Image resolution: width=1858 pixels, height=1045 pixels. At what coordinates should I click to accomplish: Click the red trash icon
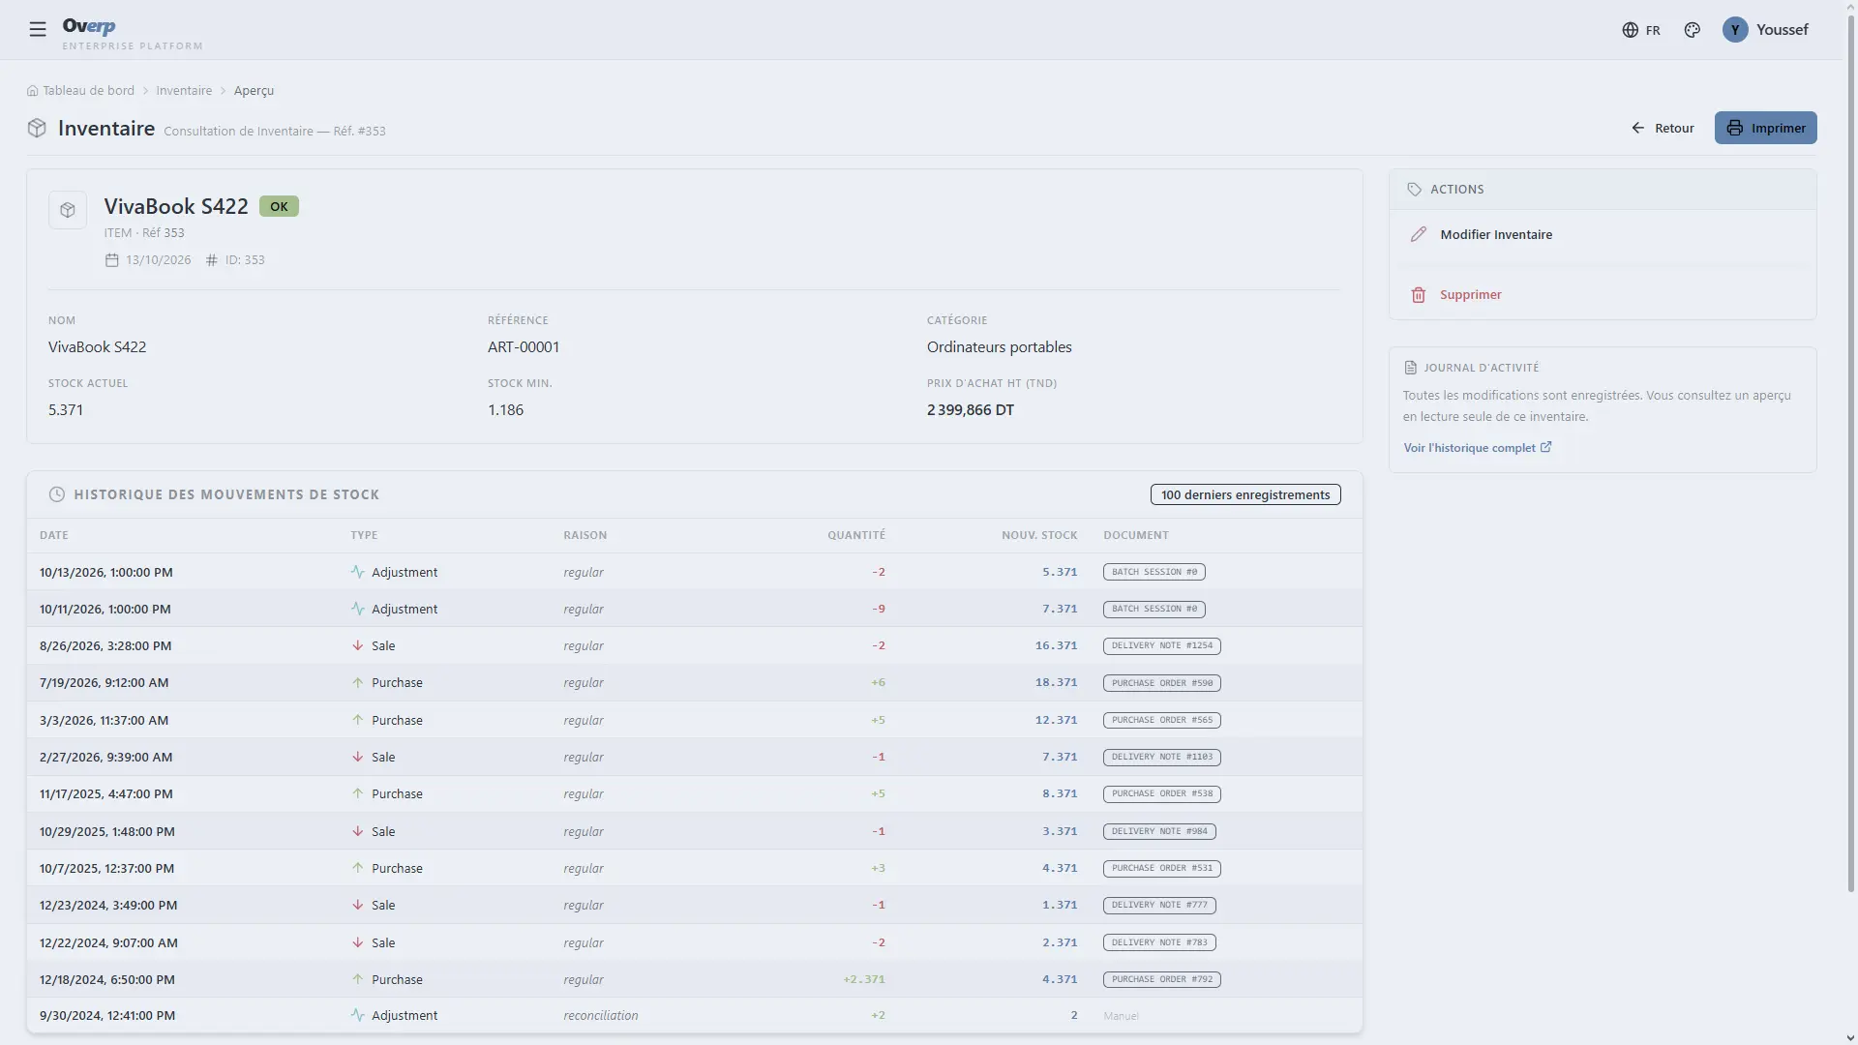click(1418, 295)
